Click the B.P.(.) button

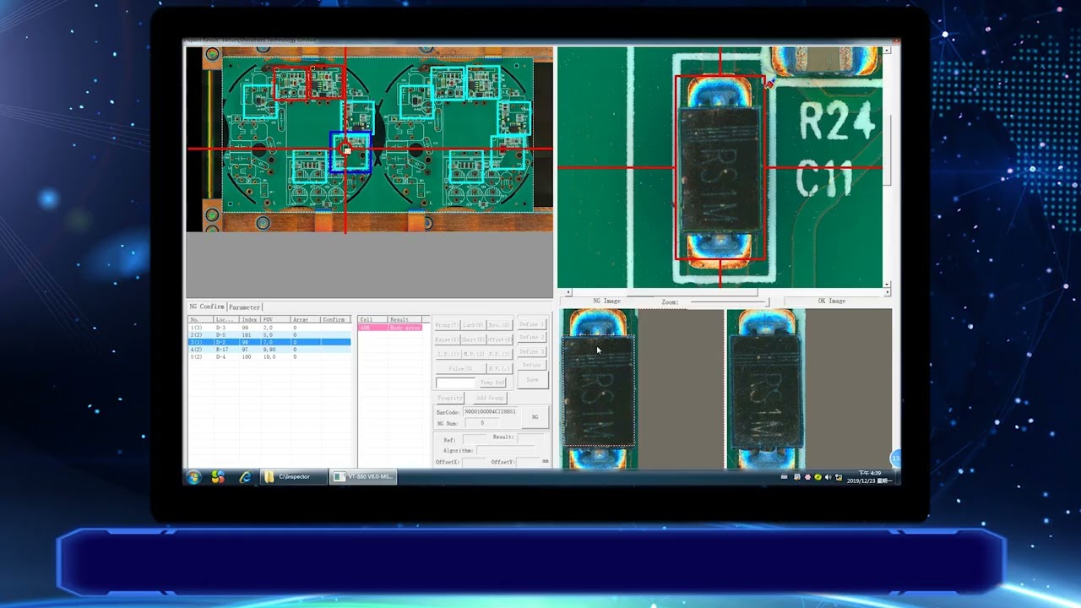point(499,368)
